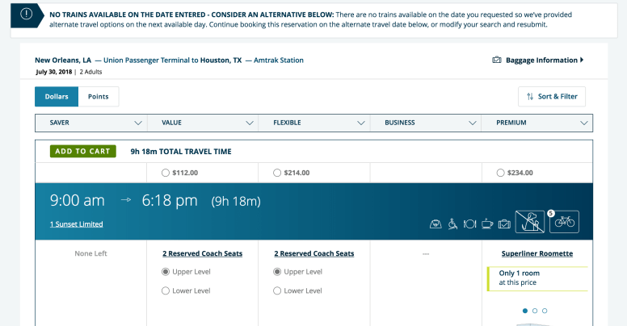Expand the Premium fare column dropdown

(584, 123)
